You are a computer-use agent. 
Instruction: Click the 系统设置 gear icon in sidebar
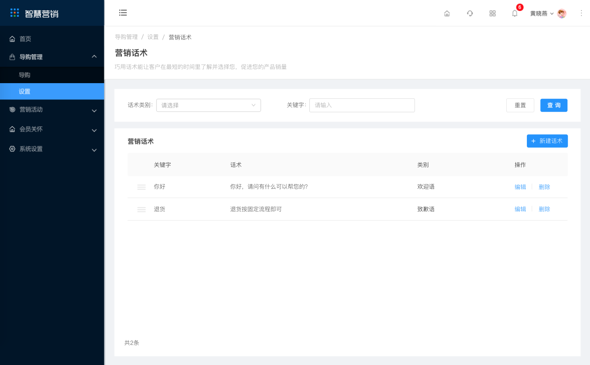tap(12, 149)
